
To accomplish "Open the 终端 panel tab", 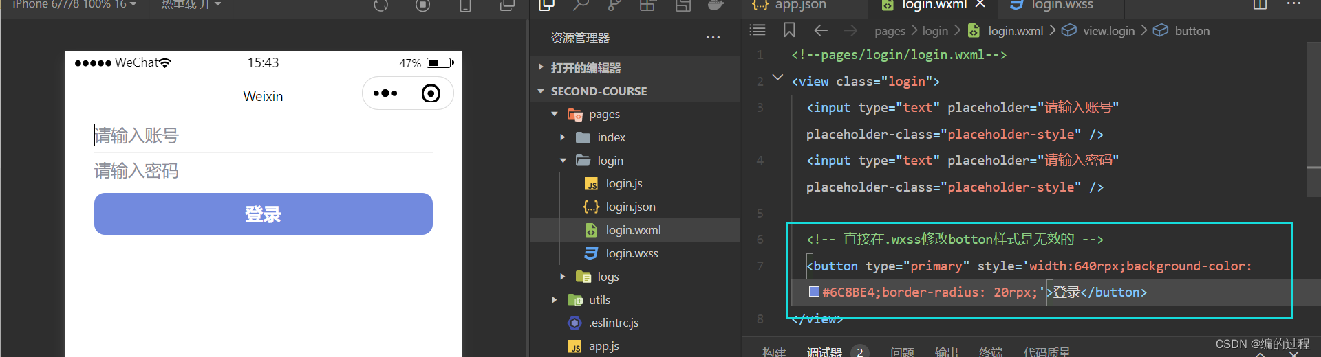I will [x=990, y=352].
